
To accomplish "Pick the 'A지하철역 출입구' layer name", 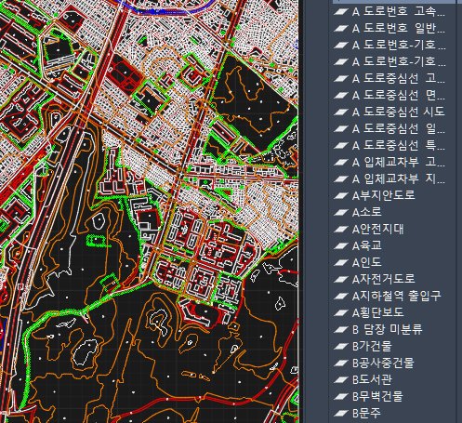I will point(397,297).
